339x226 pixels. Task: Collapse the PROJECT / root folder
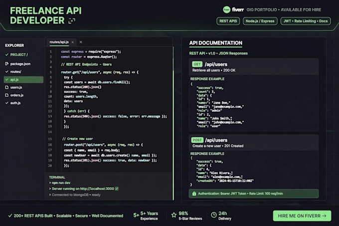click(19, 55)
